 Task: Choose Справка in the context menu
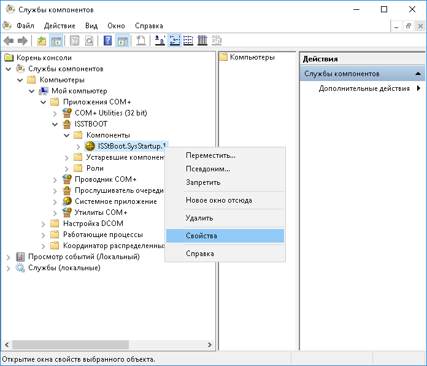[x=225, y=254]
